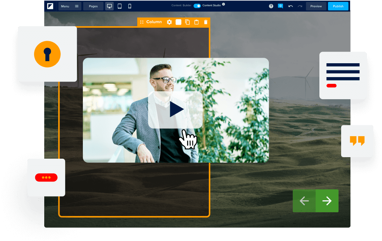
Task: Undo the last change
Action: pos(291,6)
